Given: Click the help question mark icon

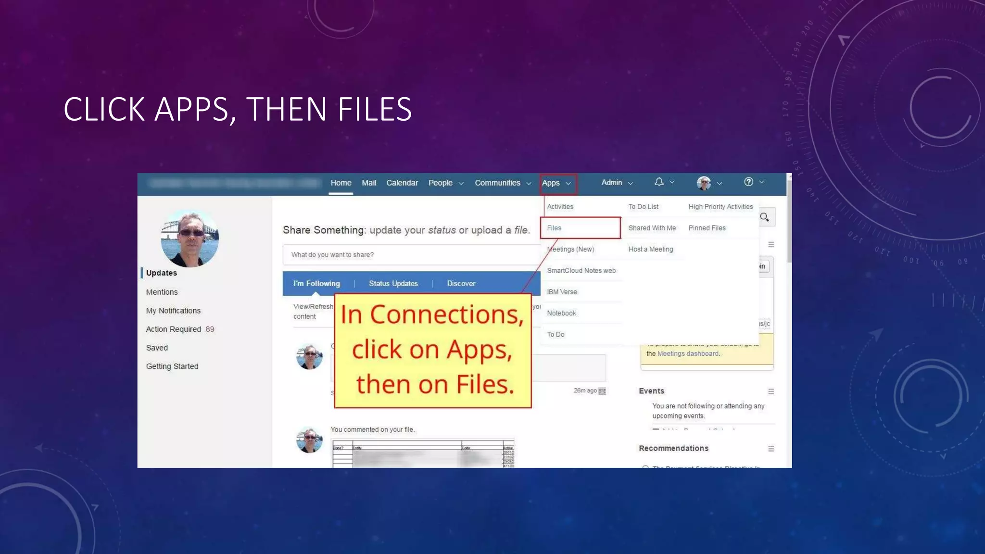Looking at the screenshot, I should click(748, 182).
